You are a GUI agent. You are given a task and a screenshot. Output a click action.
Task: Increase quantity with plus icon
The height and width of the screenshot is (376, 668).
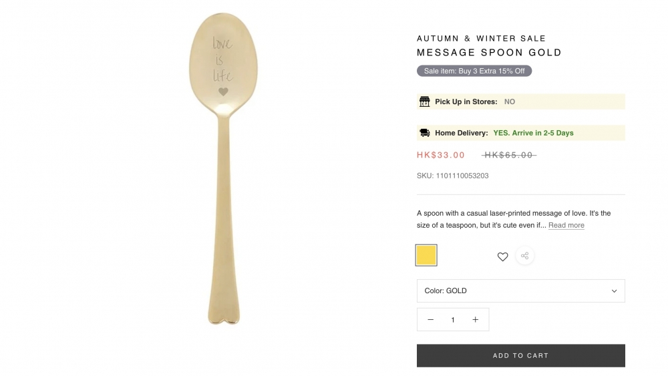(475, 319)
